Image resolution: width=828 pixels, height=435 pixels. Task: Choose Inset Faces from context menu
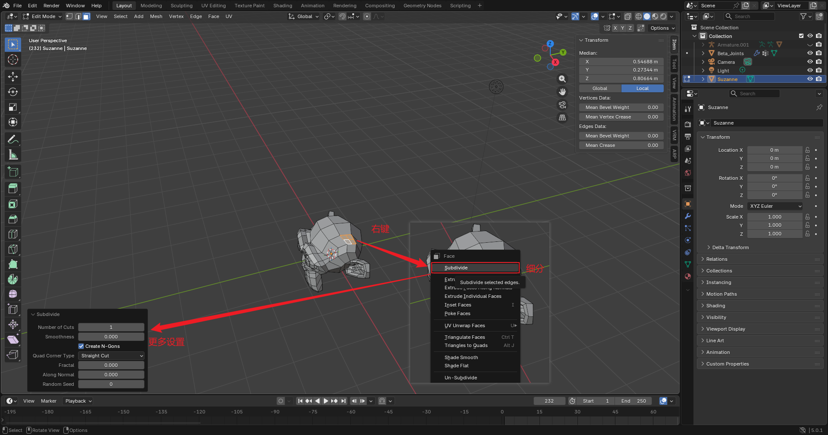pyautogui.click(x=475, y=305)
